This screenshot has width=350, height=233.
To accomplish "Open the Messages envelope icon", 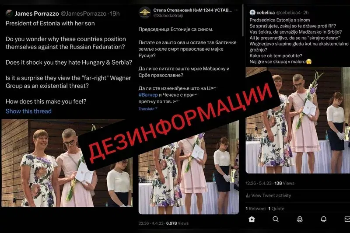I will tap(347, 219).
